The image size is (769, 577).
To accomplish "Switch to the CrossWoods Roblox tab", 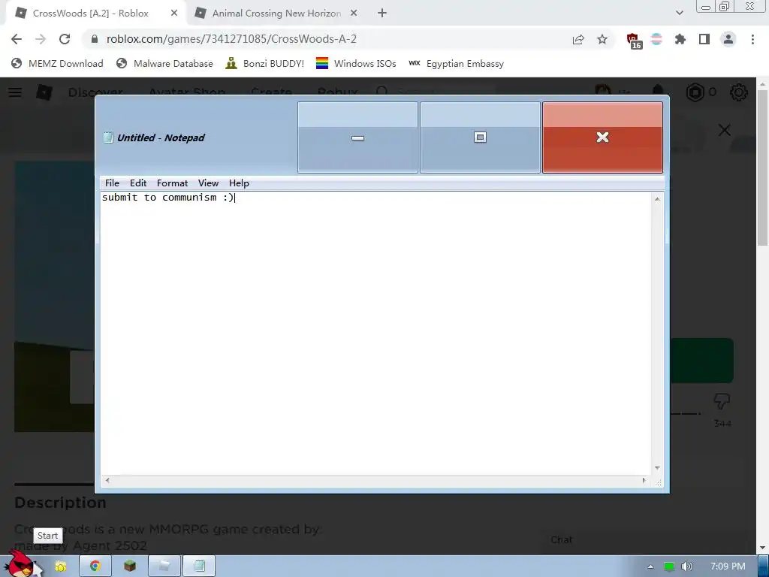I will [x=91, y=14].
